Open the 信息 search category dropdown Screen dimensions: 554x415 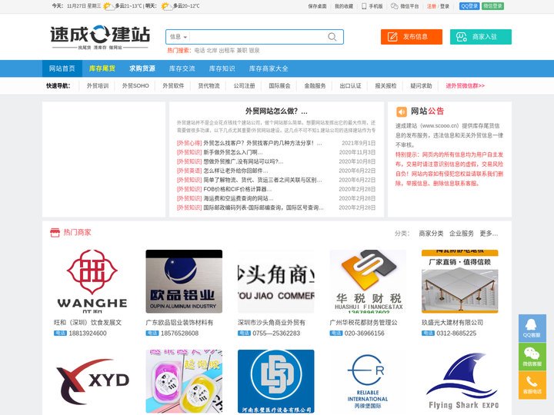(x=179, y=37)
